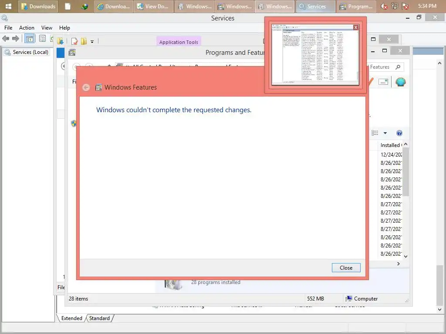Click the view options icon in Programs and Features
446x334 pixels.
coord(375,133)
